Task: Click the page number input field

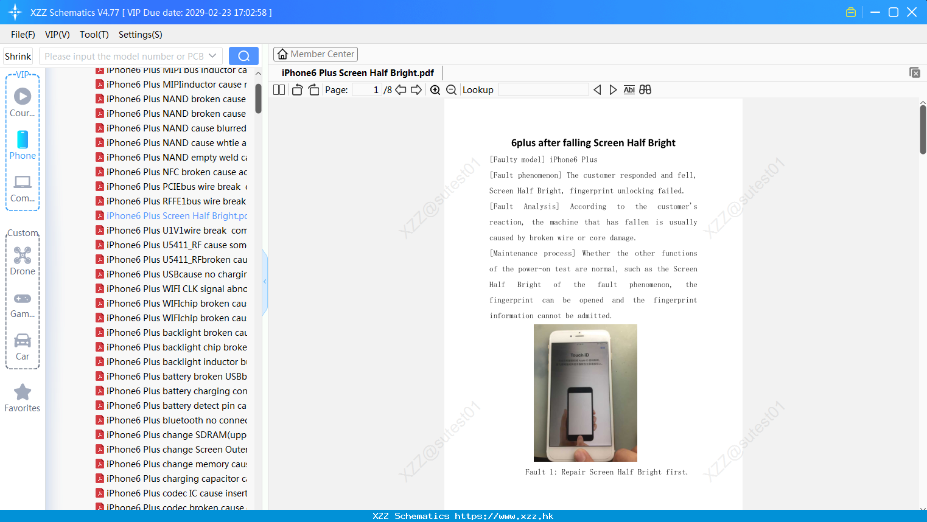Action: (367, 90)
